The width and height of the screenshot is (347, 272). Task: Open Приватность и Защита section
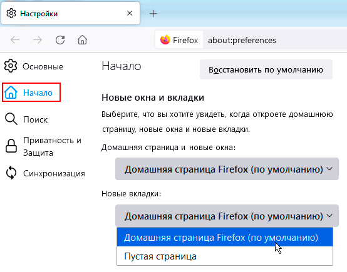click(x=44, y=146)
